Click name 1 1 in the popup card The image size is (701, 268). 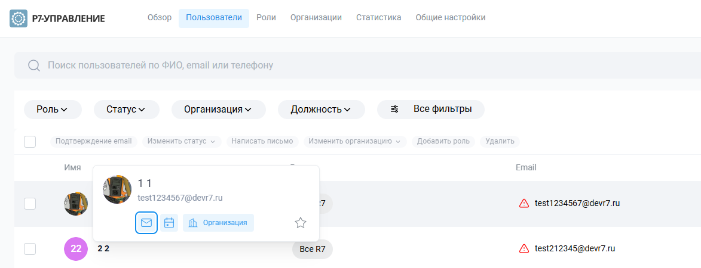pos(145,183)
